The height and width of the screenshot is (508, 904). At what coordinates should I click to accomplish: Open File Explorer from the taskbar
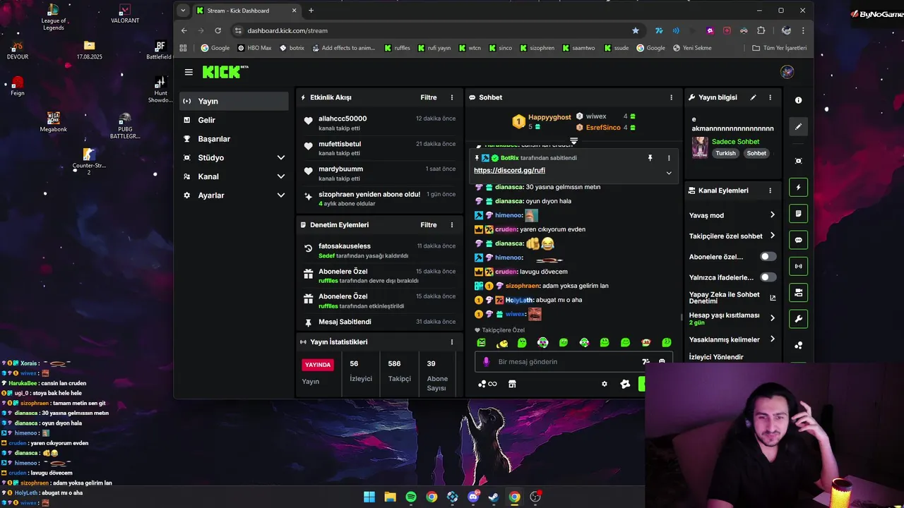click(x=390, y=497)
